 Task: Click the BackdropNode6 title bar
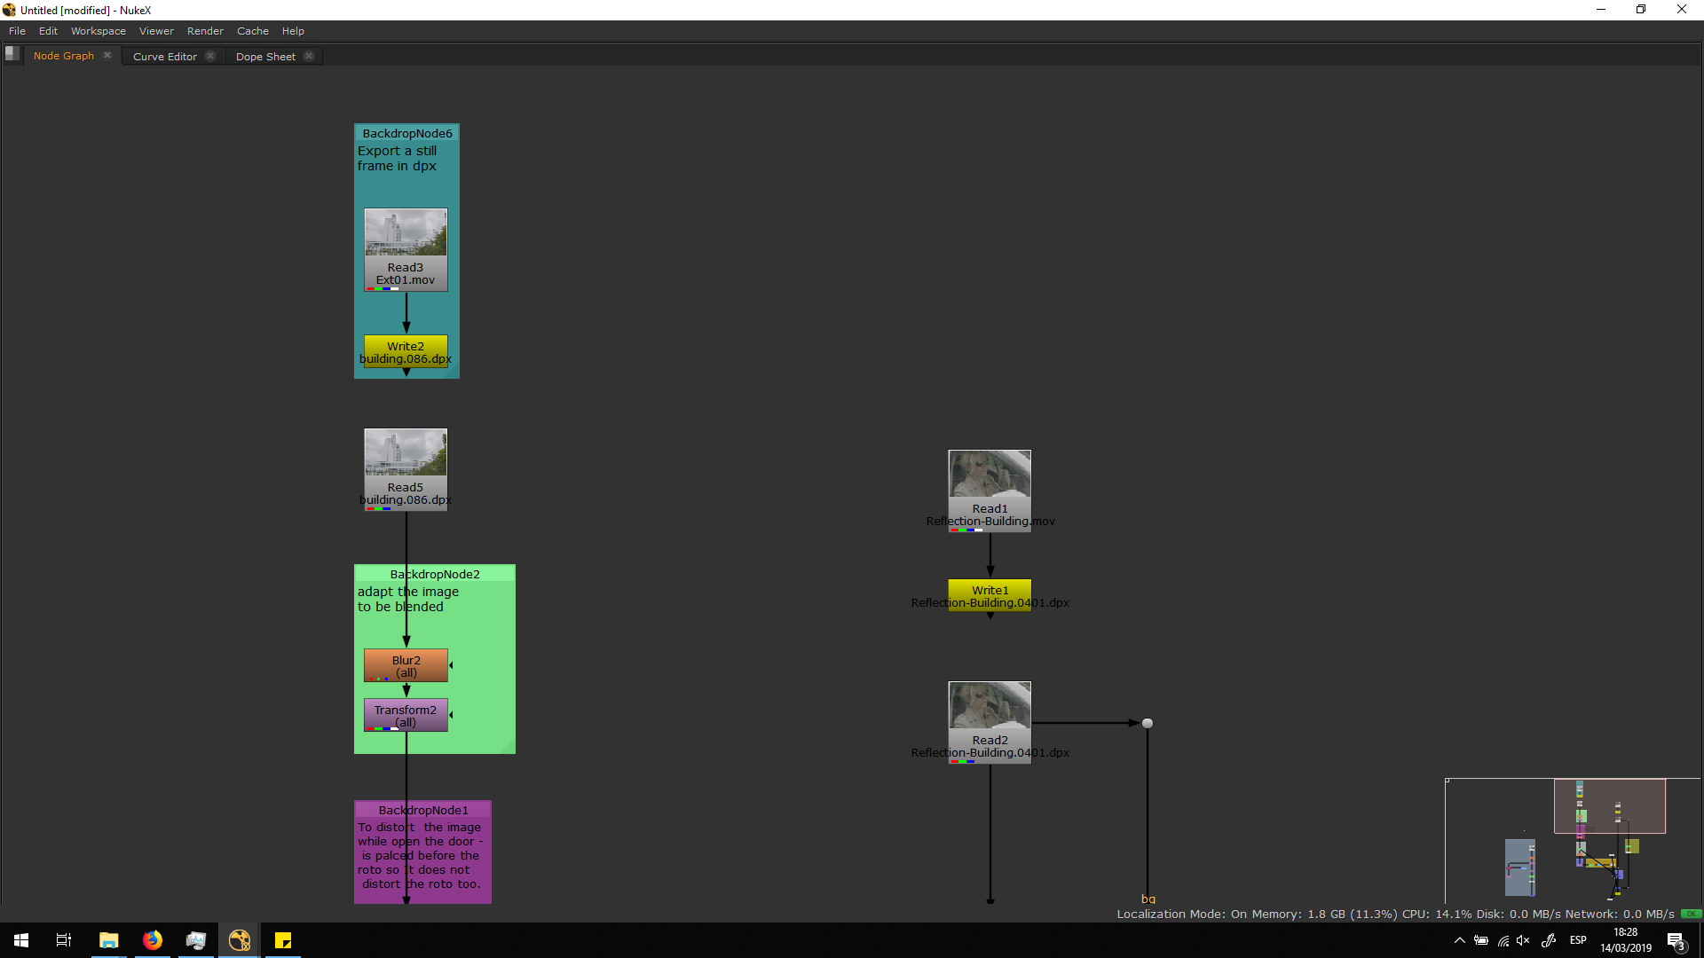tap(406, 133)
